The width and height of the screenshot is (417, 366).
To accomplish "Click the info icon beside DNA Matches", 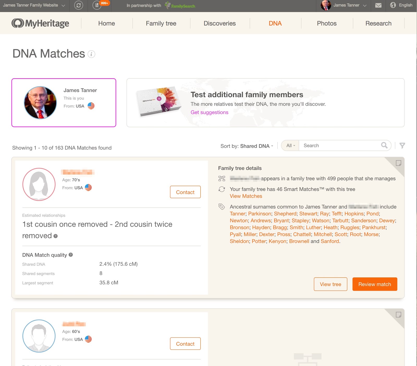I will 91,54.
